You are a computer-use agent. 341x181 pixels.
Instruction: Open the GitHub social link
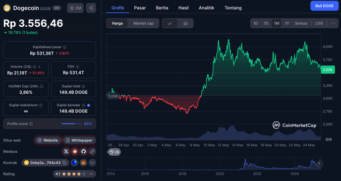tap(83, 151)
